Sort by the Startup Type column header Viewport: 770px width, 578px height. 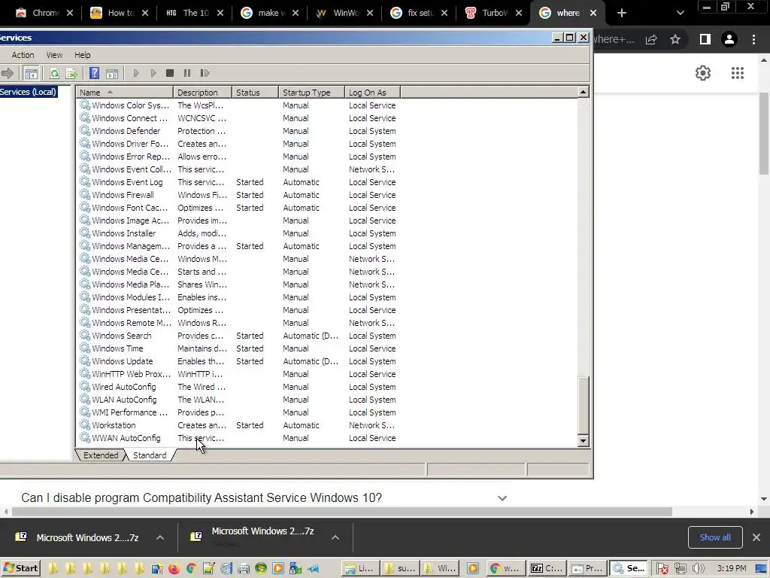tap(311, 93)
